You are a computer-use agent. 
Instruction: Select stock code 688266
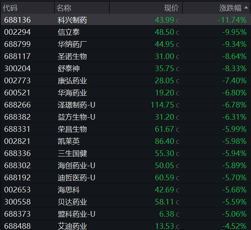tap(17, 105)
